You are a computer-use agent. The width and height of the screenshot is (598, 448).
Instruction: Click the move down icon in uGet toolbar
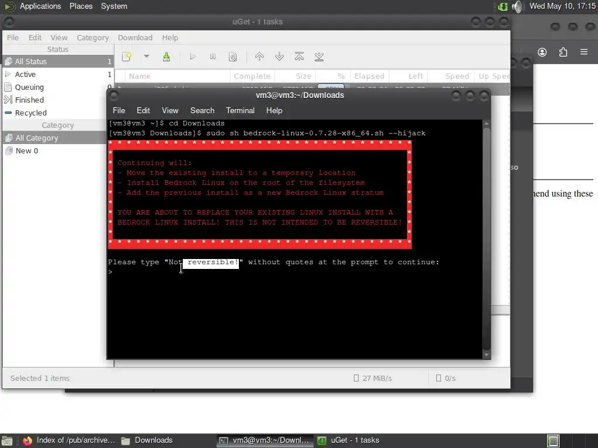tap(279, 57)
